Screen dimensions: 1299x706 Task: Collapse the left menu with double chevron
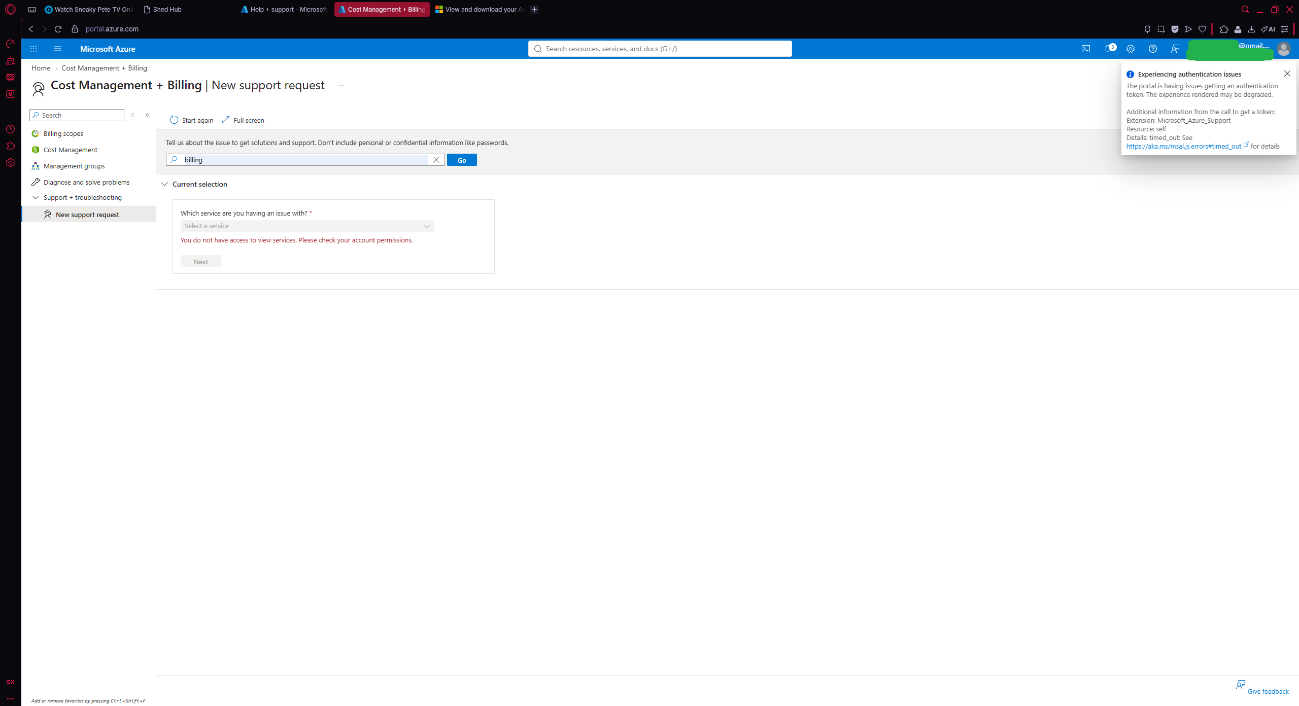[x=148, y=115]
